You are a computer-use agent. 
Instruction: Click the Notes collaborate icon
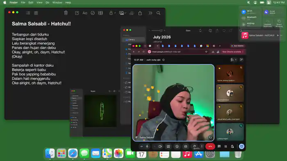tap(132, 13)
